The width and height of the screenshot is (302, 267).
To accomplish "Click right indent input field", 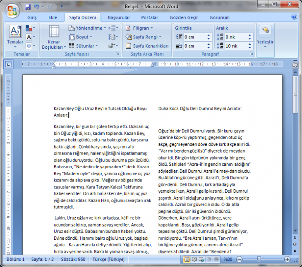I will point(195,46).
